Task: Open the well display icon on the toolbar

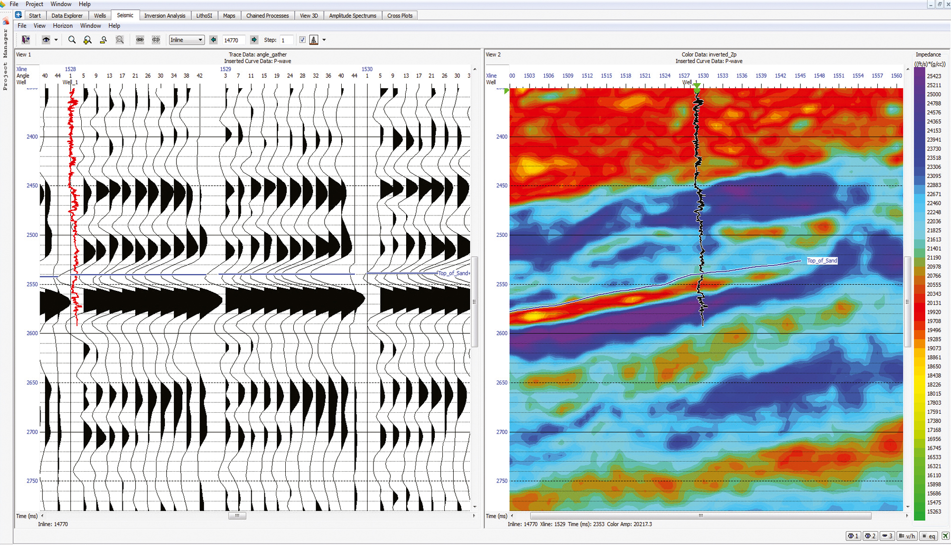Action: click(314, 40)
